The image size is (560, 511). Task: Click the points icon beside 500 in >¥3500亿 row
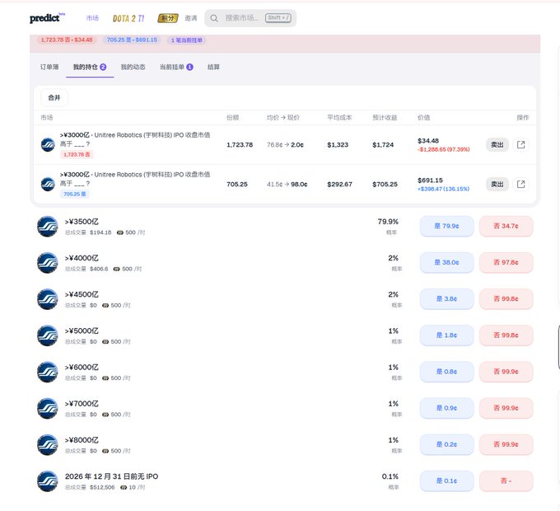click(x=120, y=232)
